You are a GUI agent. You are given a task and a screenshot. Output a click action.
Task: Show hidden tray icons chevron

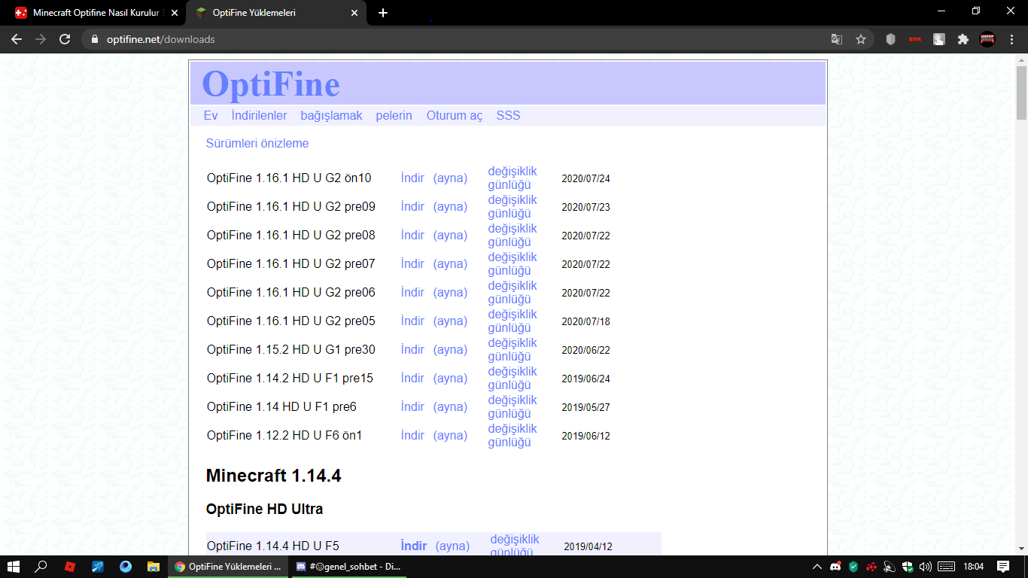[817, 567]
